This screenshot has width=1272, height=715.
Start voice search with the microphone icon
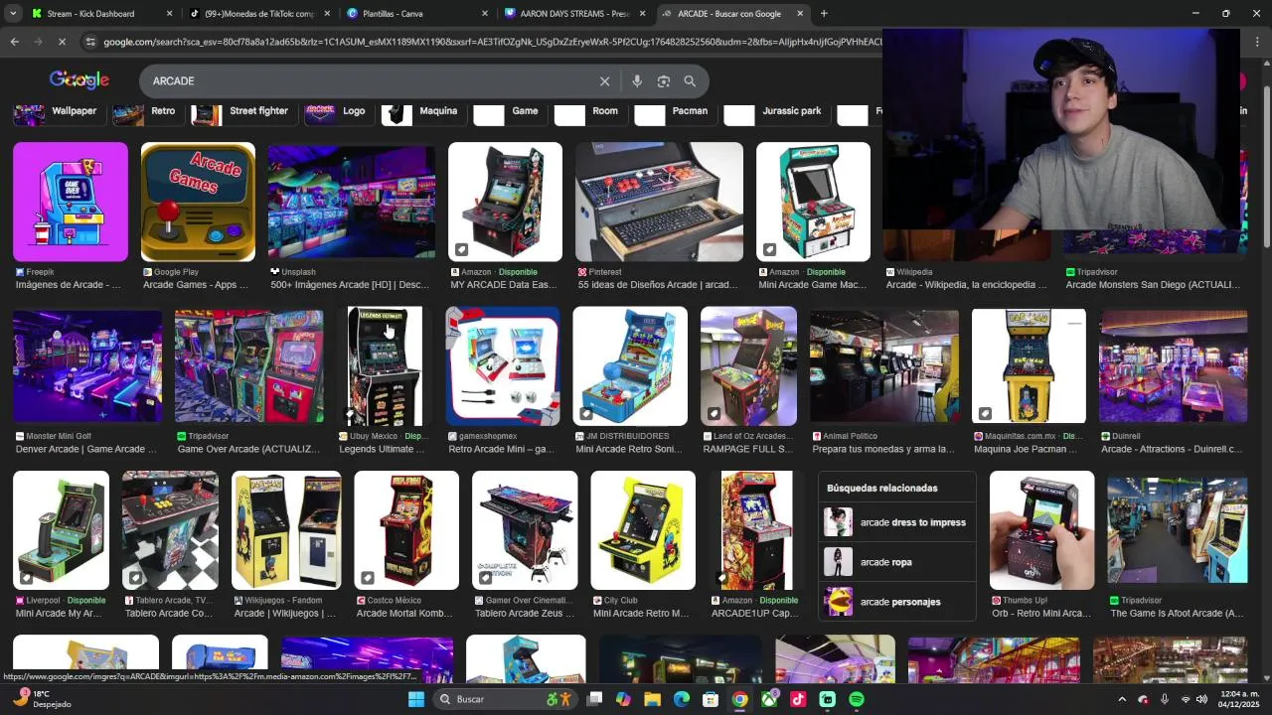coord(637,81)
